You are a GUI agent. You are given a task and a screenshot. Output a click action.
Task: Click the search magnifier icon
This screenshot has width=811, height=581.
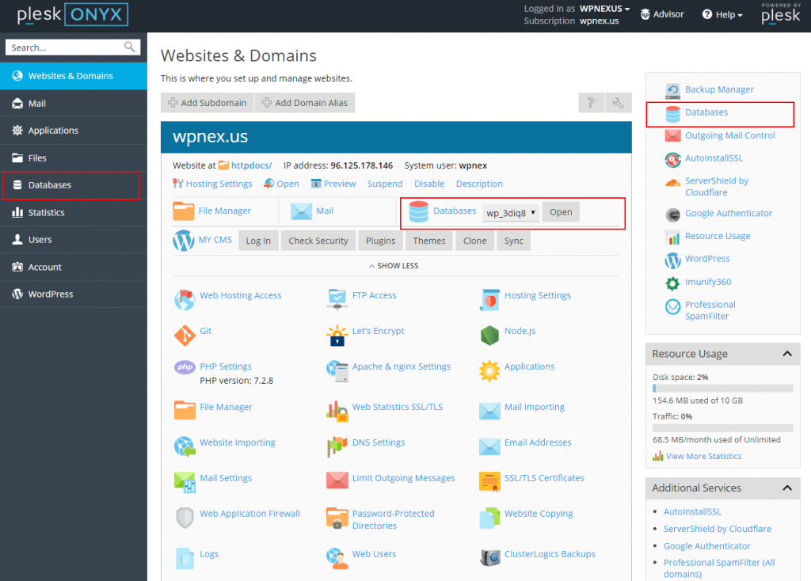(x=129, y=47)
